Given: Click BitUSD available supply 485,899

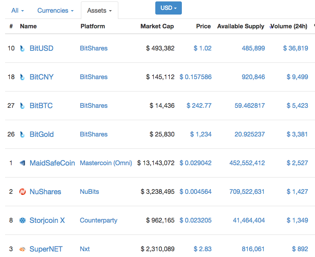Looking at the screenshot, I should click(x=253, y=48).
